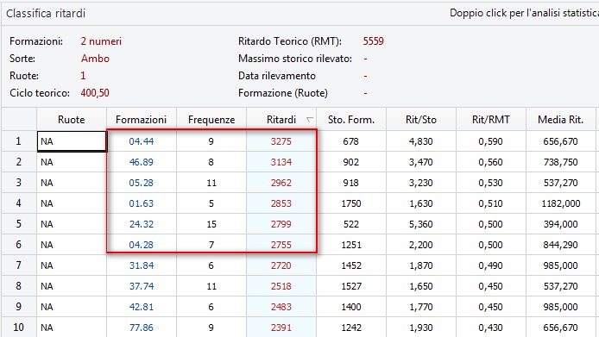
Task: Sort by the Ritardi column sort arrow
Action: (x=310, y=120)
